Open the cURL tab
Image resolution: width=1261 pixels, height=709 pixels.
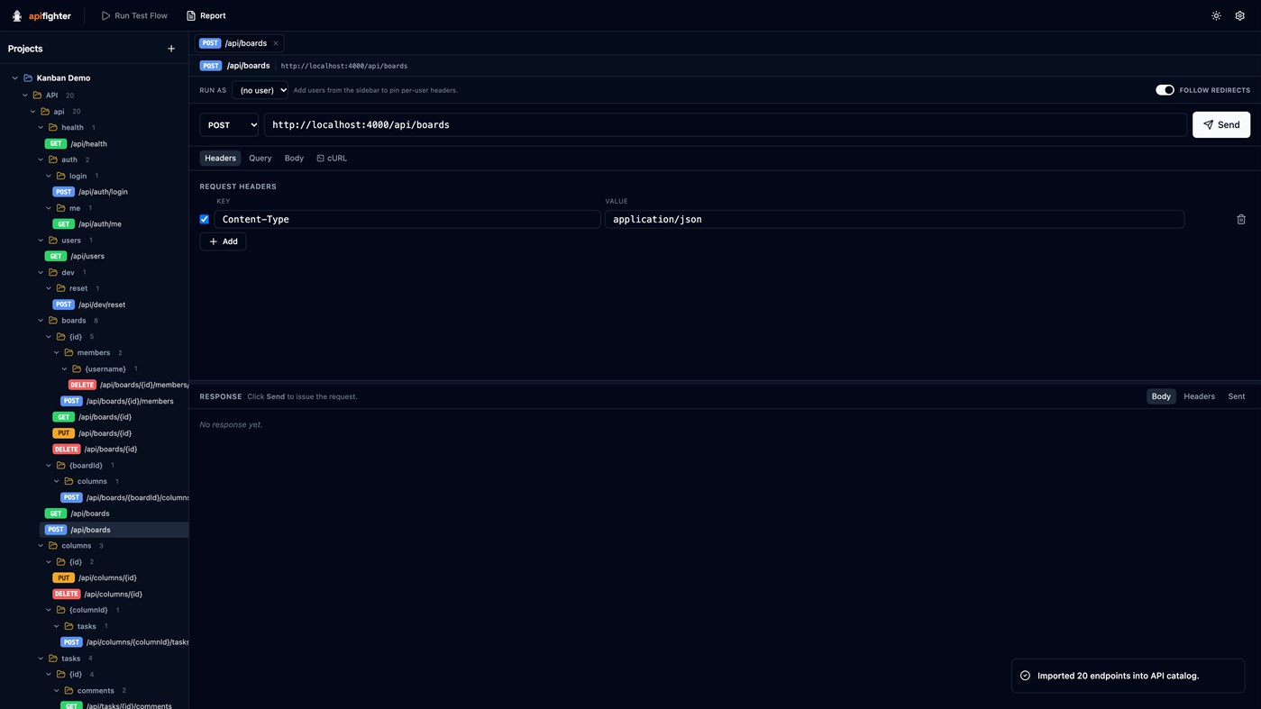click(x=332, y=159)
